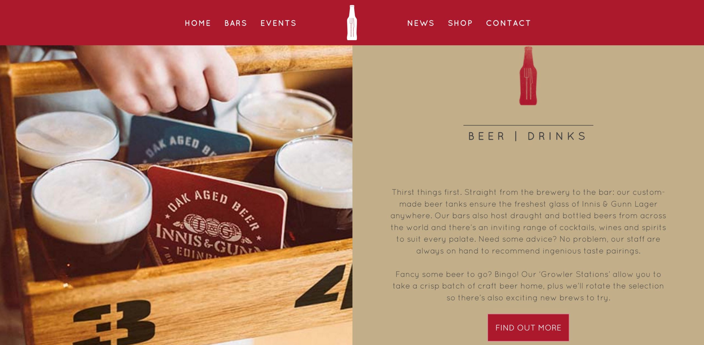Click the top-left beer glass in the photo
This screenshot has height=345, width=704.
[x=67, y=139]
